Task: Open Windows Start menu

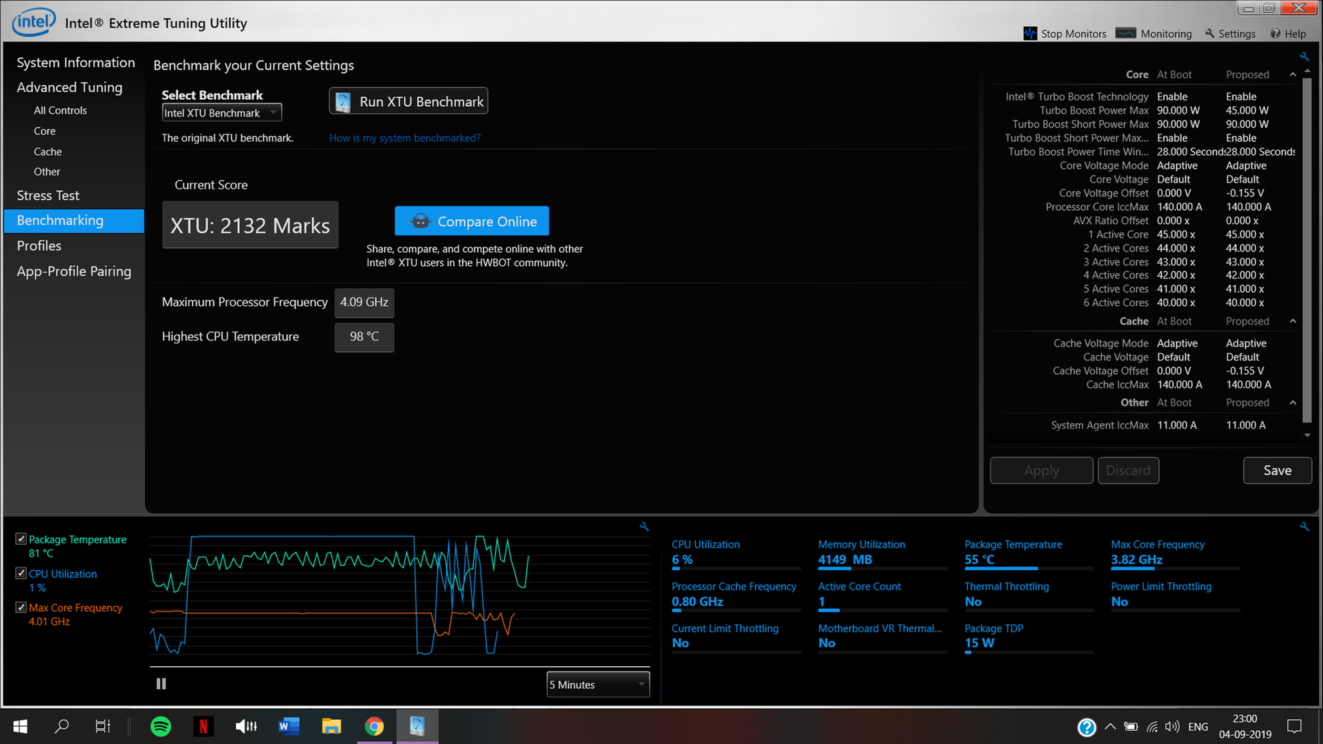Action: (20, 726)
